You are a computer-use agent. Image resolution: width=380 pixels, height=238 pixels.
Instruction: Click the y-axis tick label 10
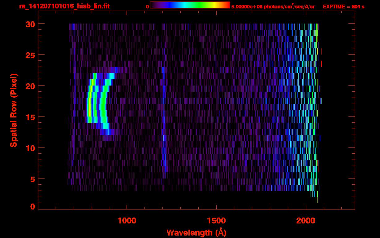click(x=30, y=148)
